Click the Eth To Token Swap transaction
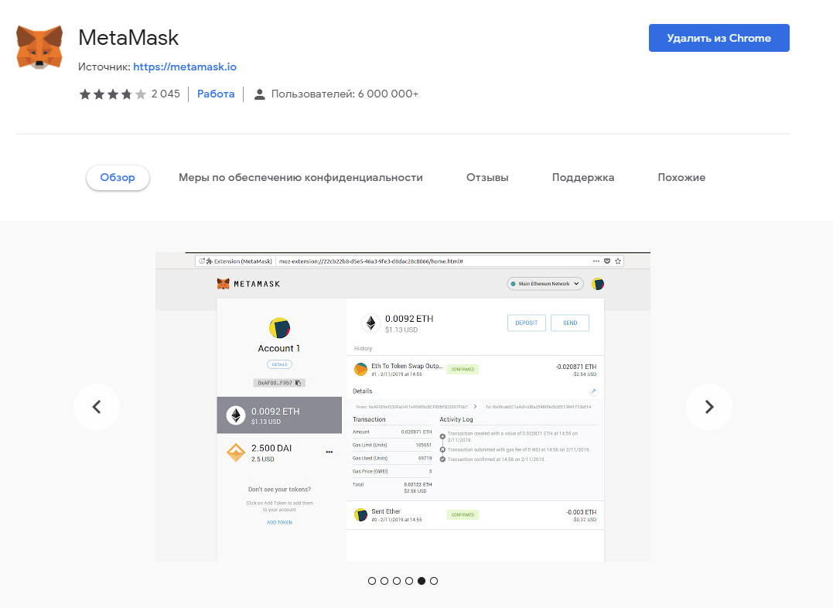833x608 pixels. pyautogui.click(x=475, y=370)
